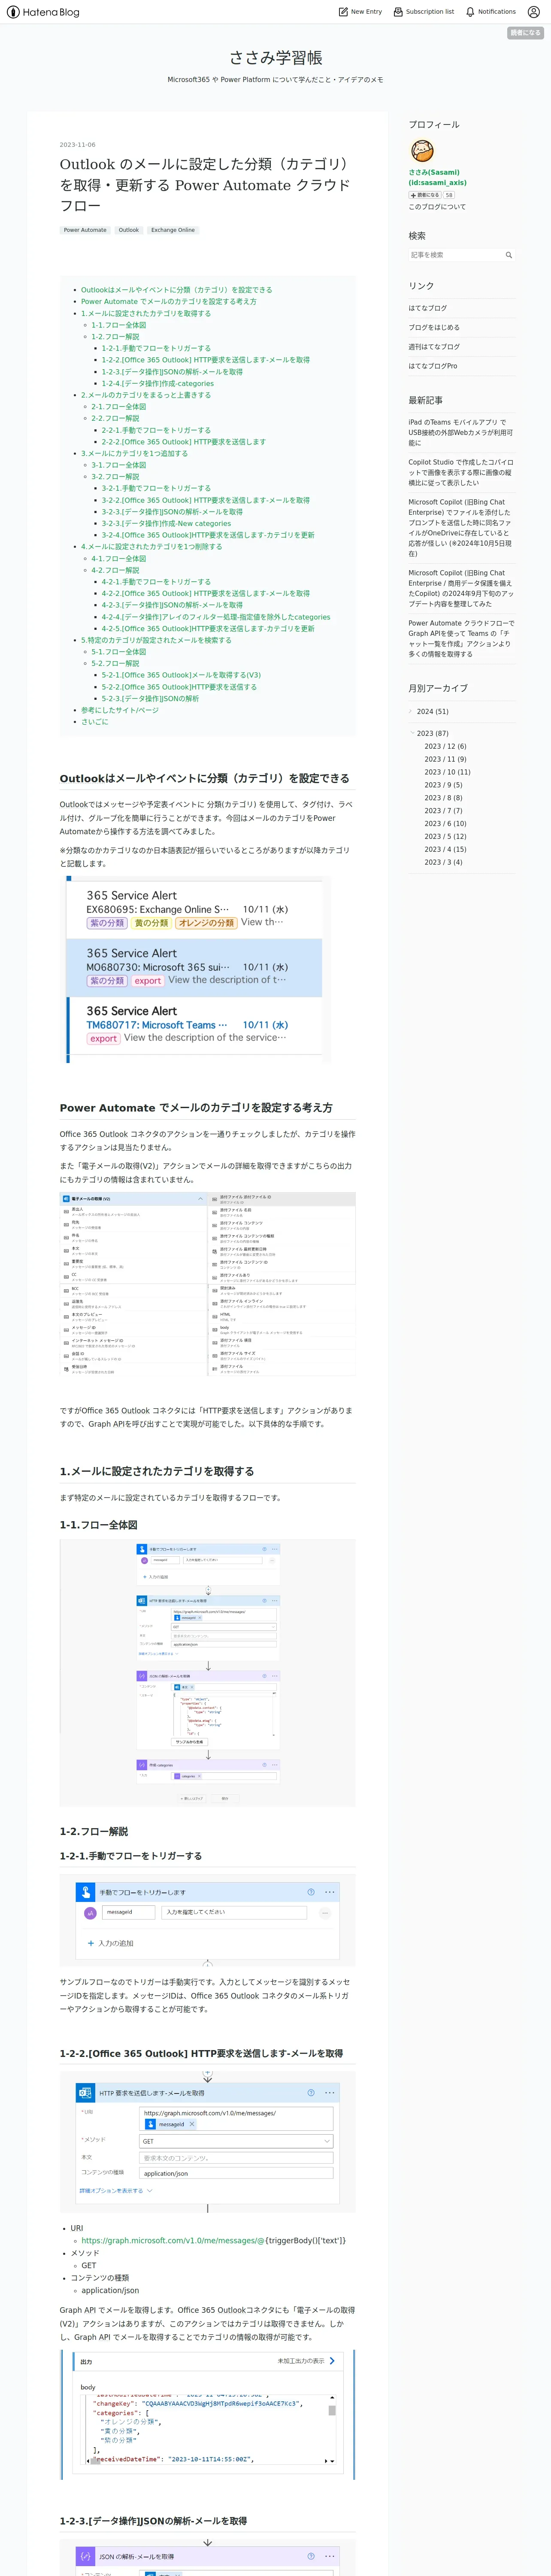The width and height of the screenshot is (551, 2576).
Task: Select the Power Automate category tag
Action: 85,230
